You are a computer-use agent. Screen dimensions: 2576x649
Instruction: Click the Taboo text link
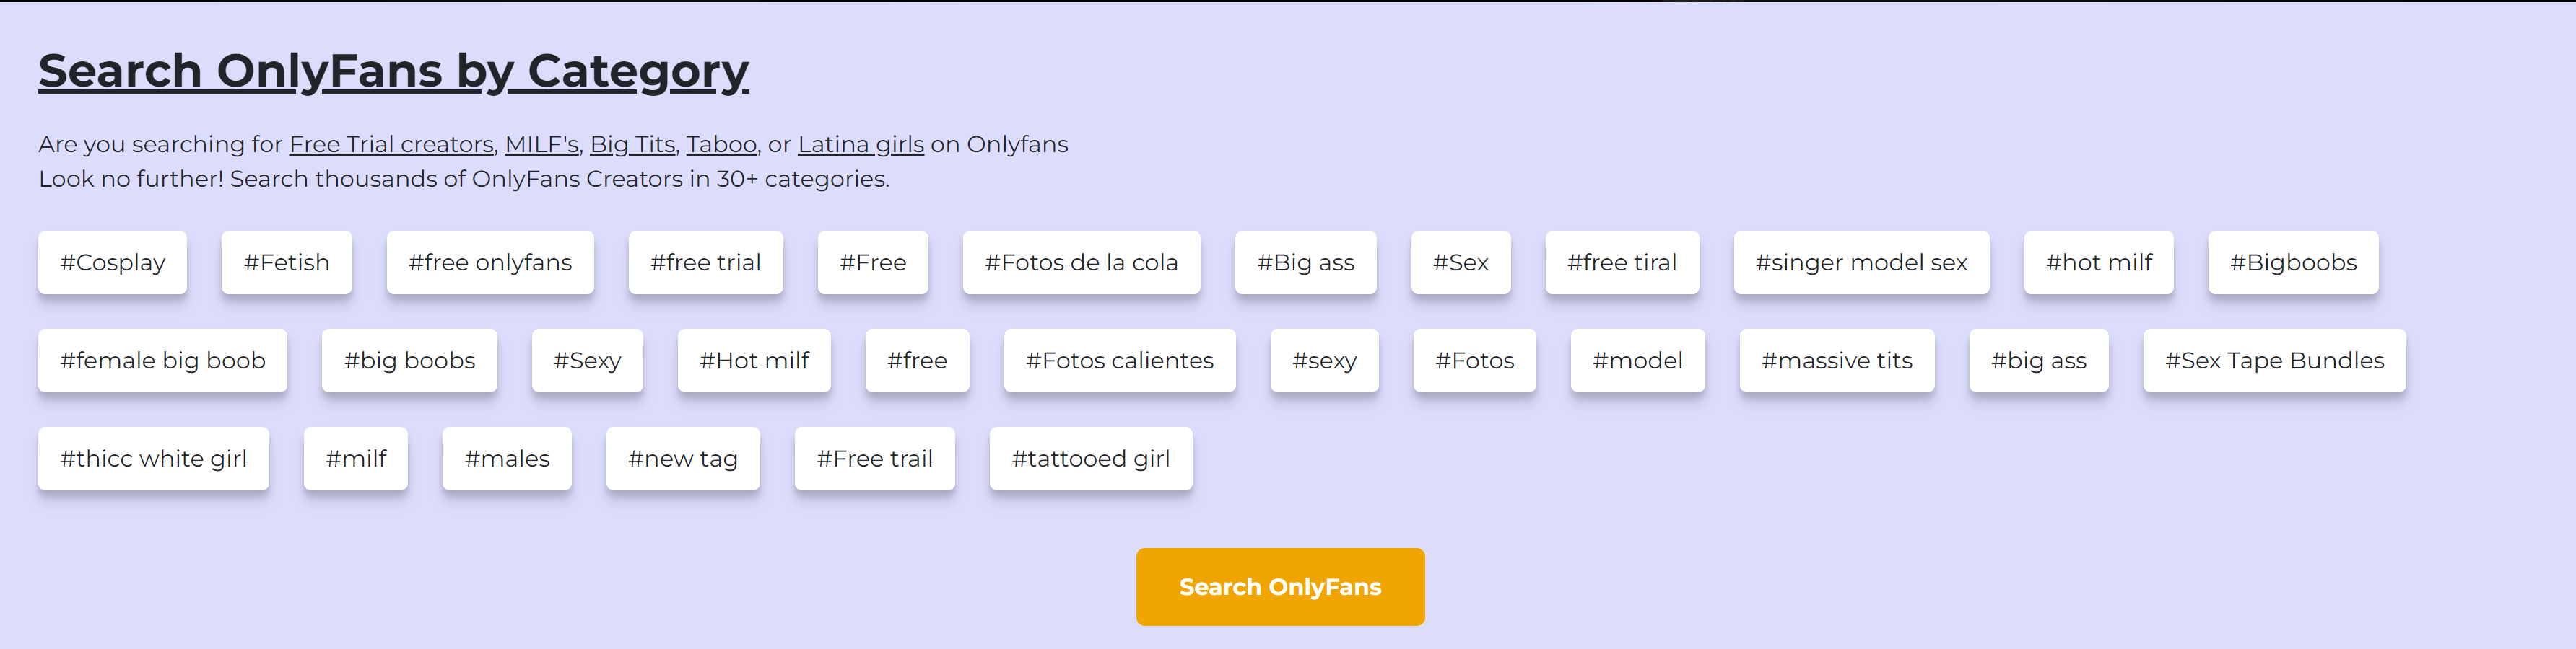coord(721,145)
